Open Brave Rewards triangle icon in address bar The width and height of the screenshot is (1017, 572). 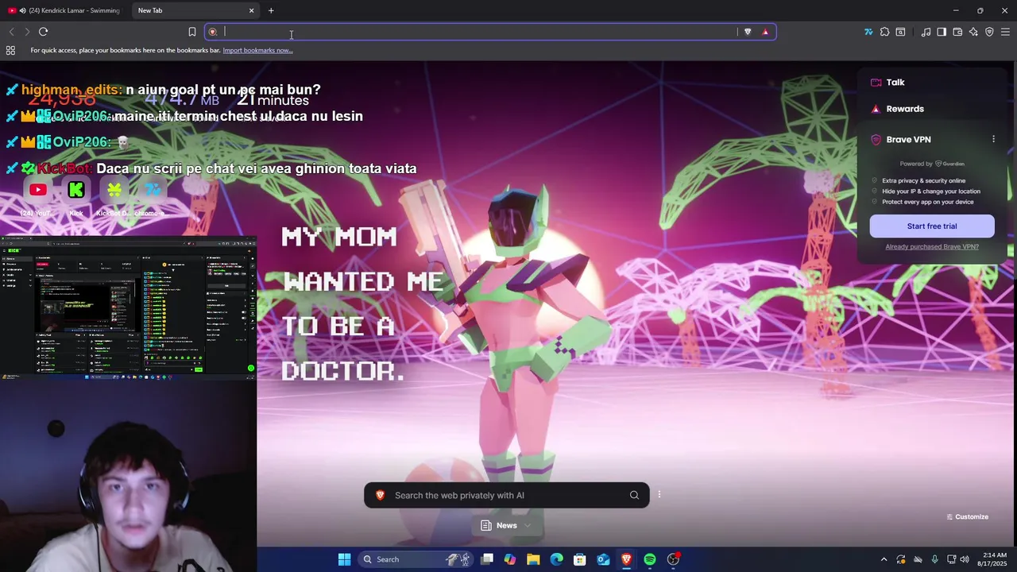coord(765,32)
